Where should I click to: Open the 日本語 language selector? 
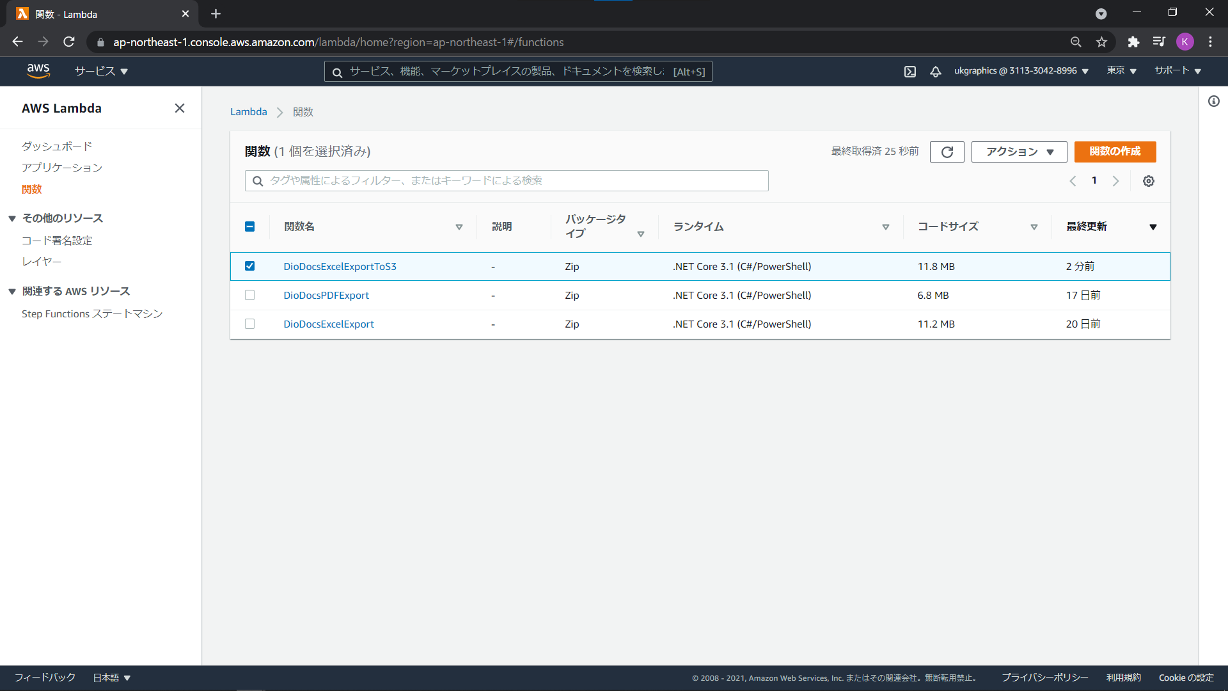pos(112,678)
